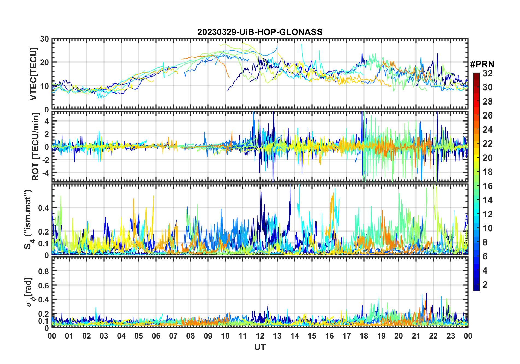The image size is (520, 364).
Task: Click x-axis hour tick label "18"
Action: (364, 336)
